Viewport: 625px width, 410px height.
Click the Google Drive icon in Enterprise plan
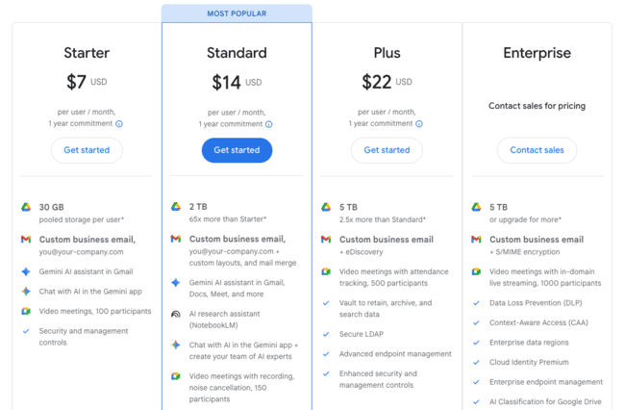click(x=476, y=207)
